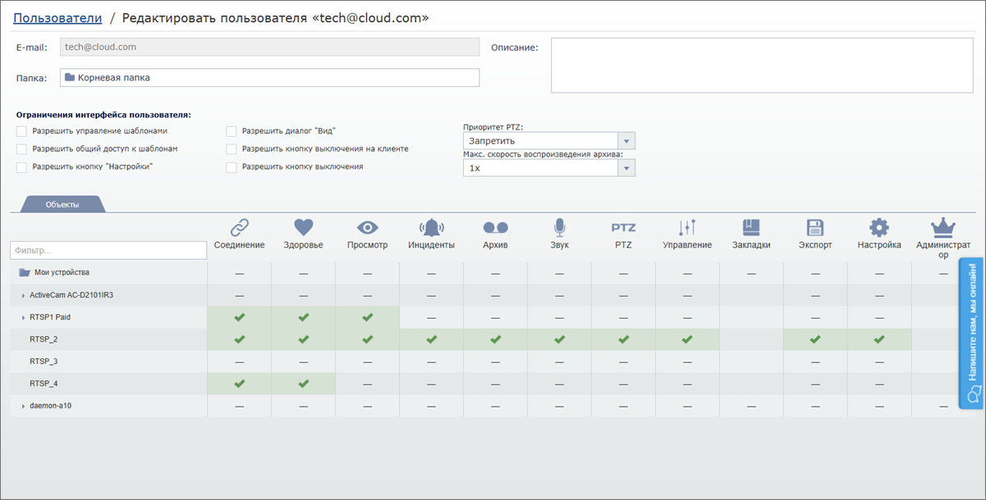This screenshot has height=500, width=986.
Task: Open the max archive playback speed dropdown
Action: pyautogui.click(x=548, y=168)
